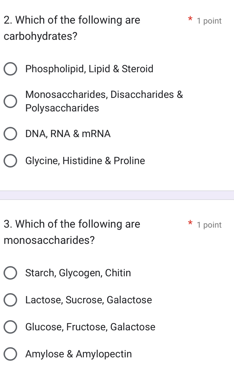This screenshot has width=234, height=381.
Task: Click the "Lactose, Sucrose, Galactose" answer text
Action: pos(88,300)
